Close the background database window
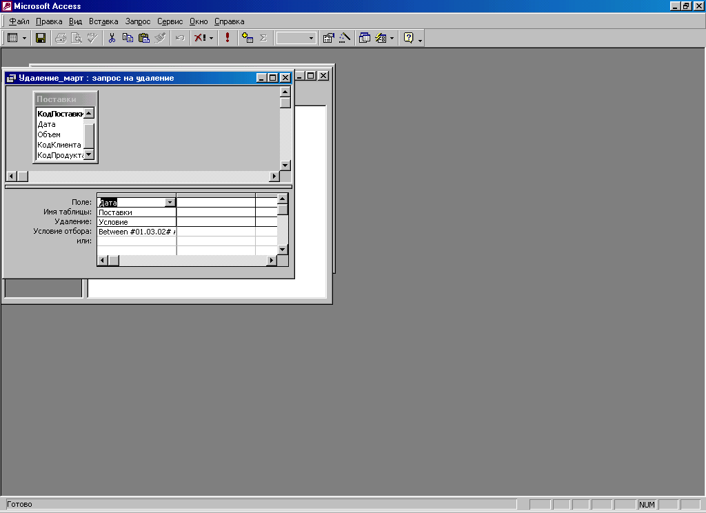This screenshot has height=513, width=706. (323, 76)
